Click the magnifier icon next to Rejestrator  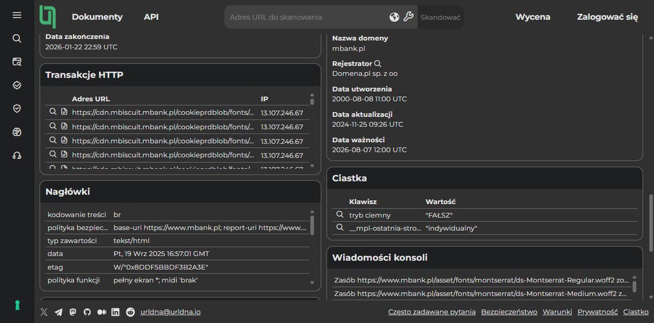click(x=378, y=64)
